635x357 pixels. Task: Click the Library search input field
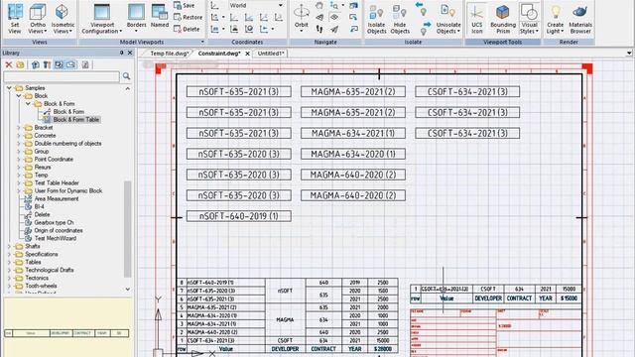(x=62, y=76)
